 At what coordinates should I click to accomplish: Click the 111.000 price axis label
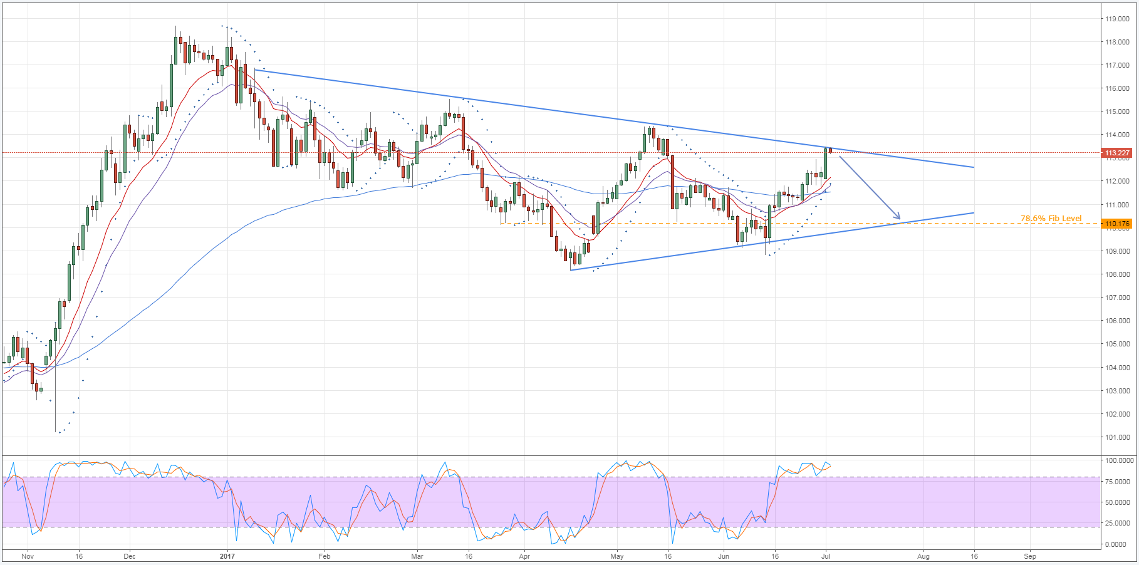[1118, 205]
